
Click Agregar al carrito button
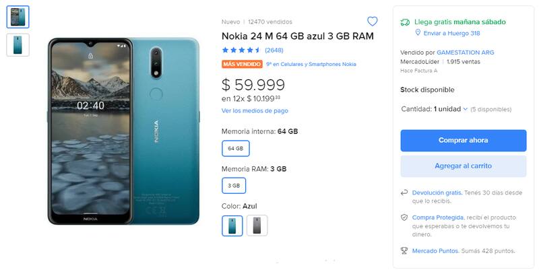463,166
